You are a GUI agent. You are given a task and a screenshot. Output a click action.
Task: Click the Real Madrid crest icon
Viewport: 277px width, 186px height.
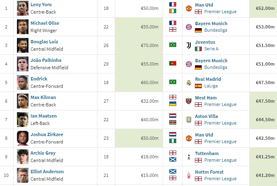tap(189, 82)
